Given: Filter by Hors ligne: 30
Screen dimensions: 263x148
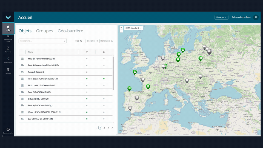Looking at the screenshot, I should (107, 41).
